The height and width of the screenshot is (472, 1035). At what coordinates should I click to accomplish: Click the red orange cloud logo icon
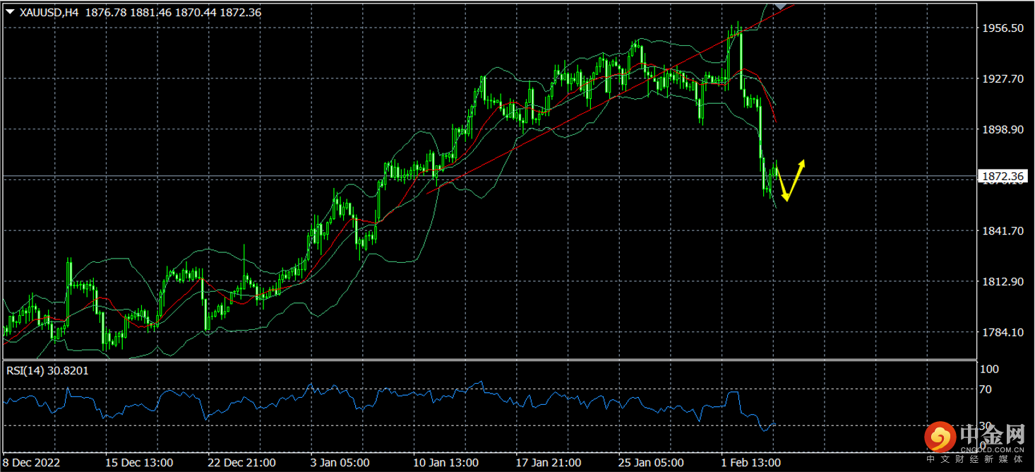[940, 437]
